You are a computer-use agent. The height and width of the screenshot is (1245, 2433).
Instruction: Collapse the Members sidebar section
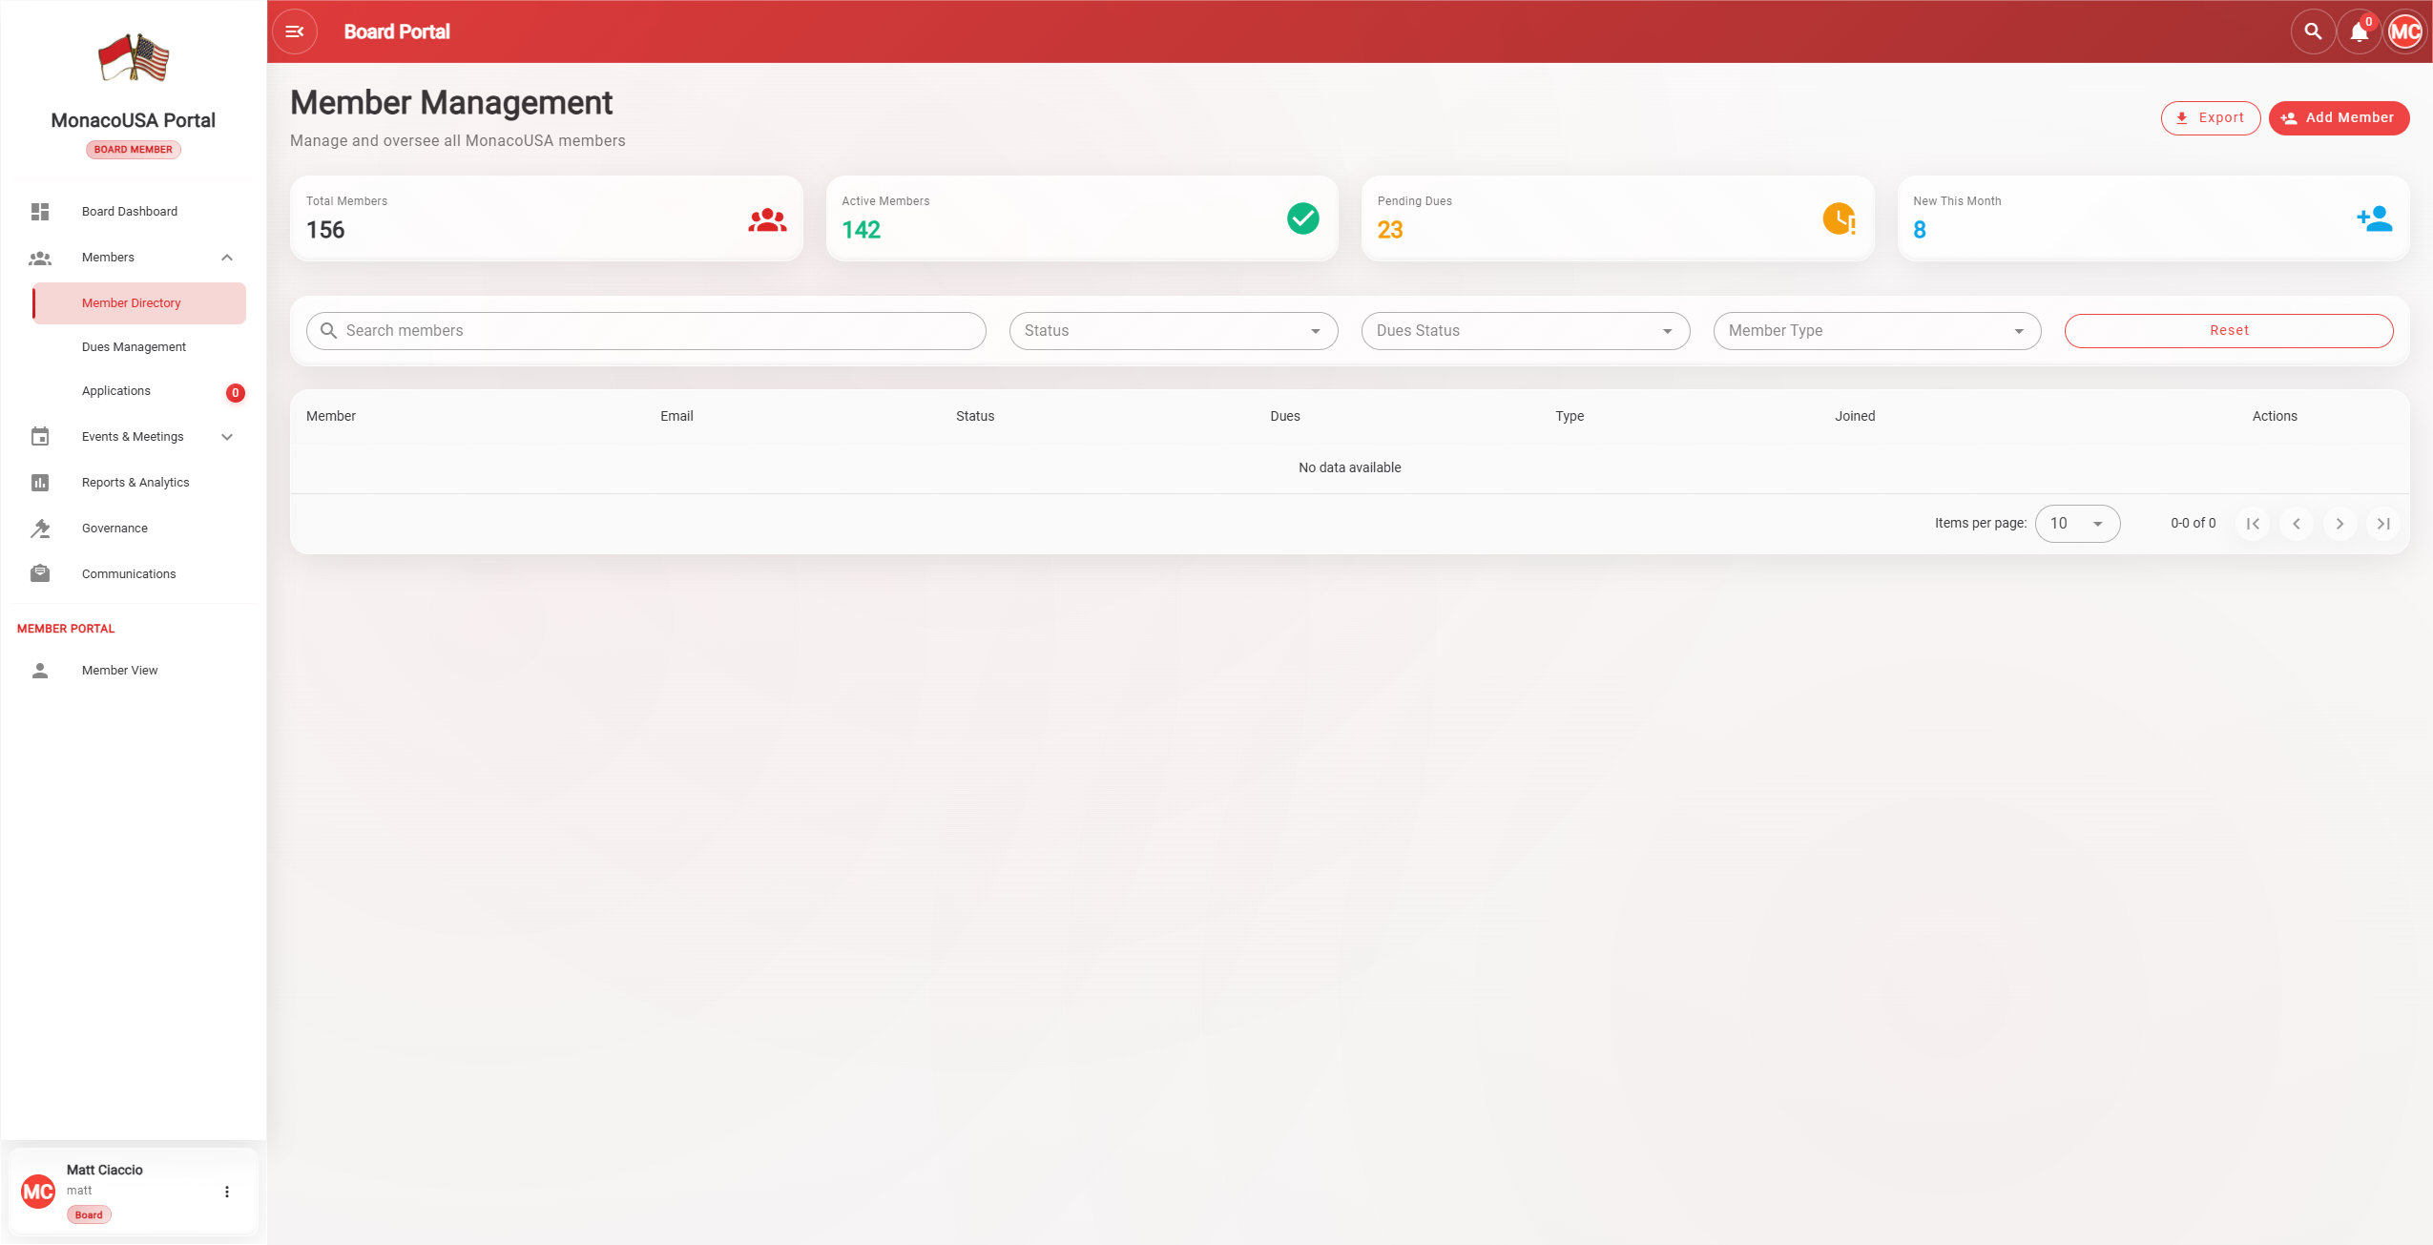[227, 258]
